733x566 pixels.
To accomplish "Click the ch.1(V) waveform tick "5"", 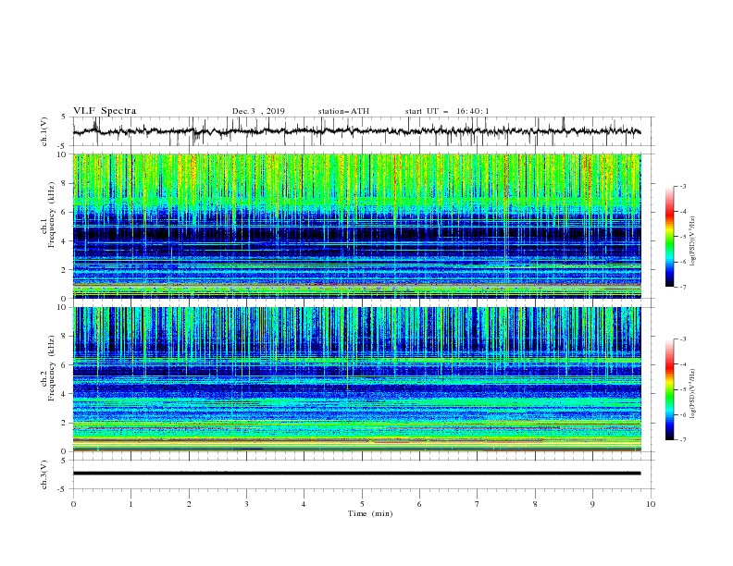I will click(64, 117).
